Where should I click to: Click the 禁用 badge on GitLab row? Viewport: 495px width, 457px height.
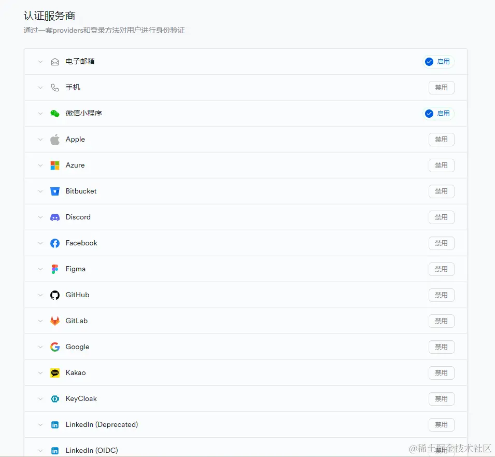(x=441, y=321)
